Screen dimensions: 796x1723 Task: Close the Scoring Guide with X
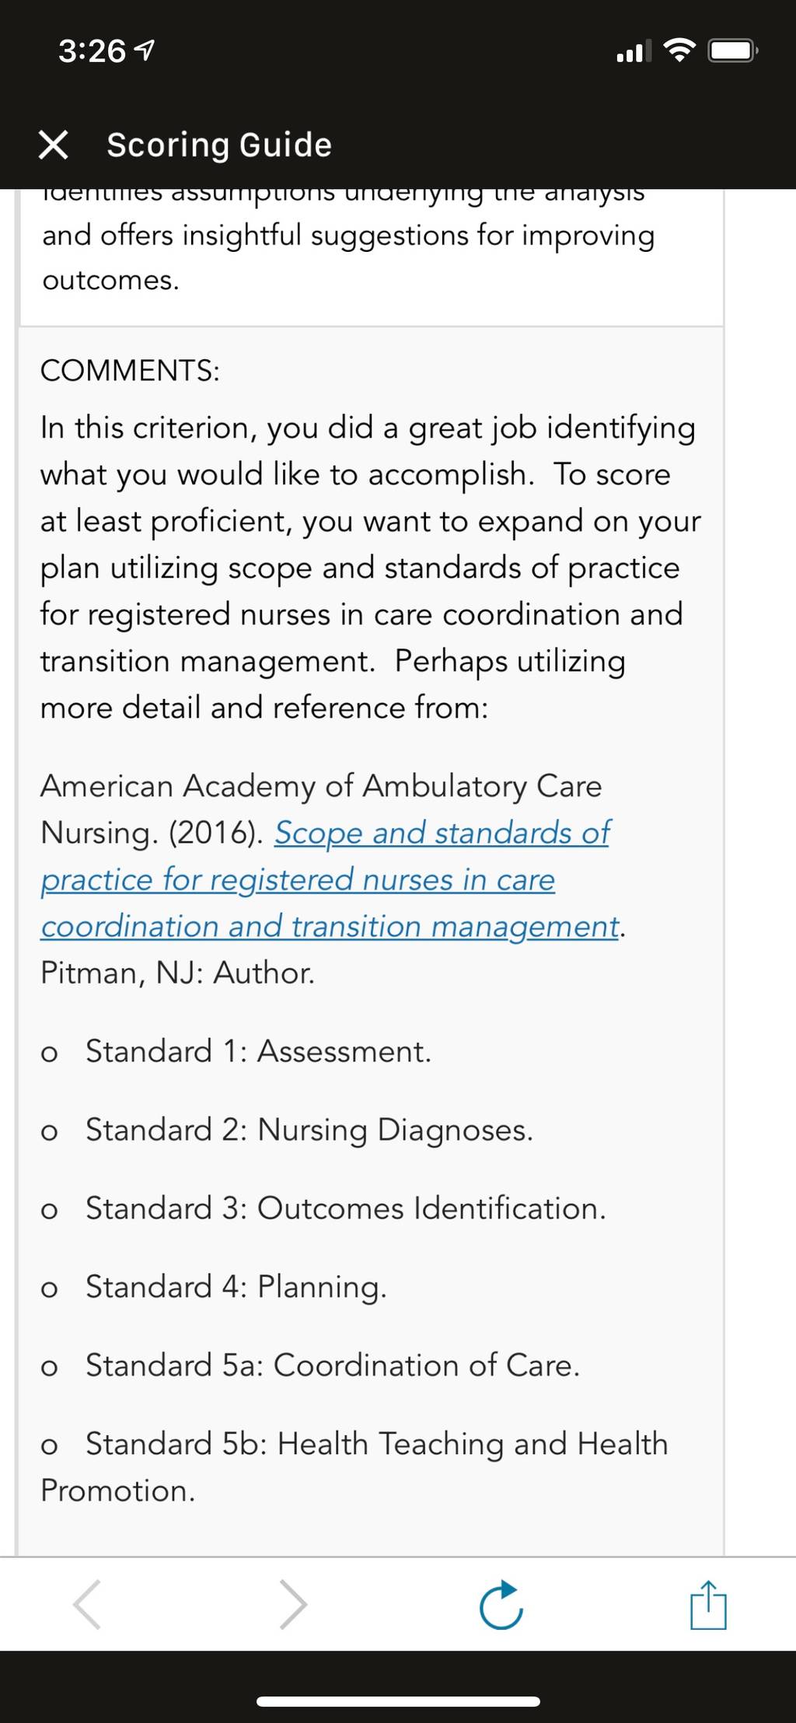click(53, 145)
